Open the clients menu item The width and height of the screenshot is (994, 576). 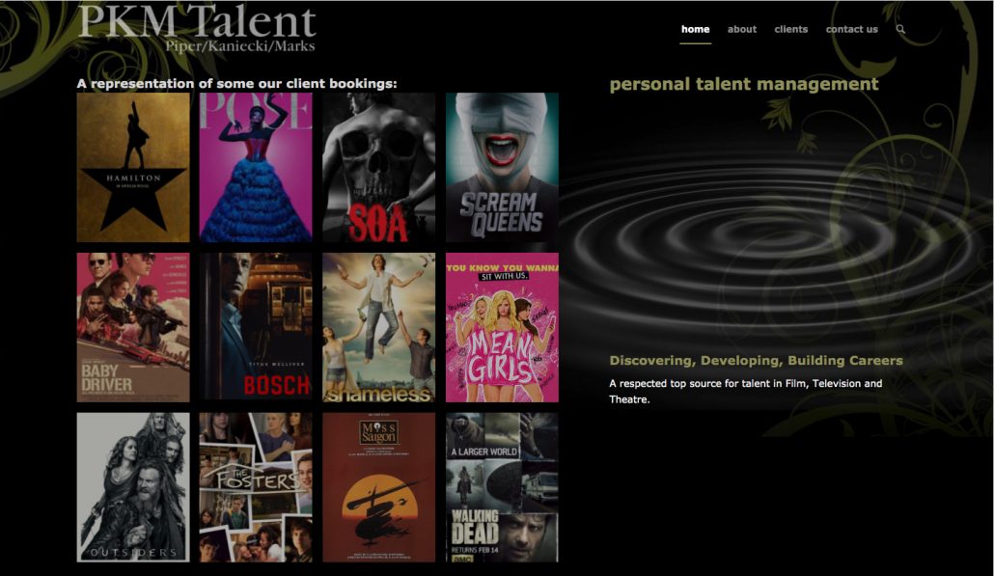click(x=791, y=29)
